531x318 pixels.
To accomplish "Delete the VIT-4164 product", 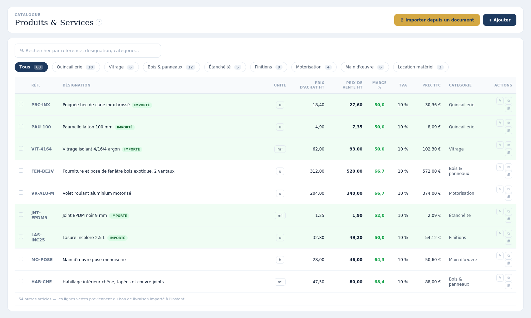I will (509, 153).
